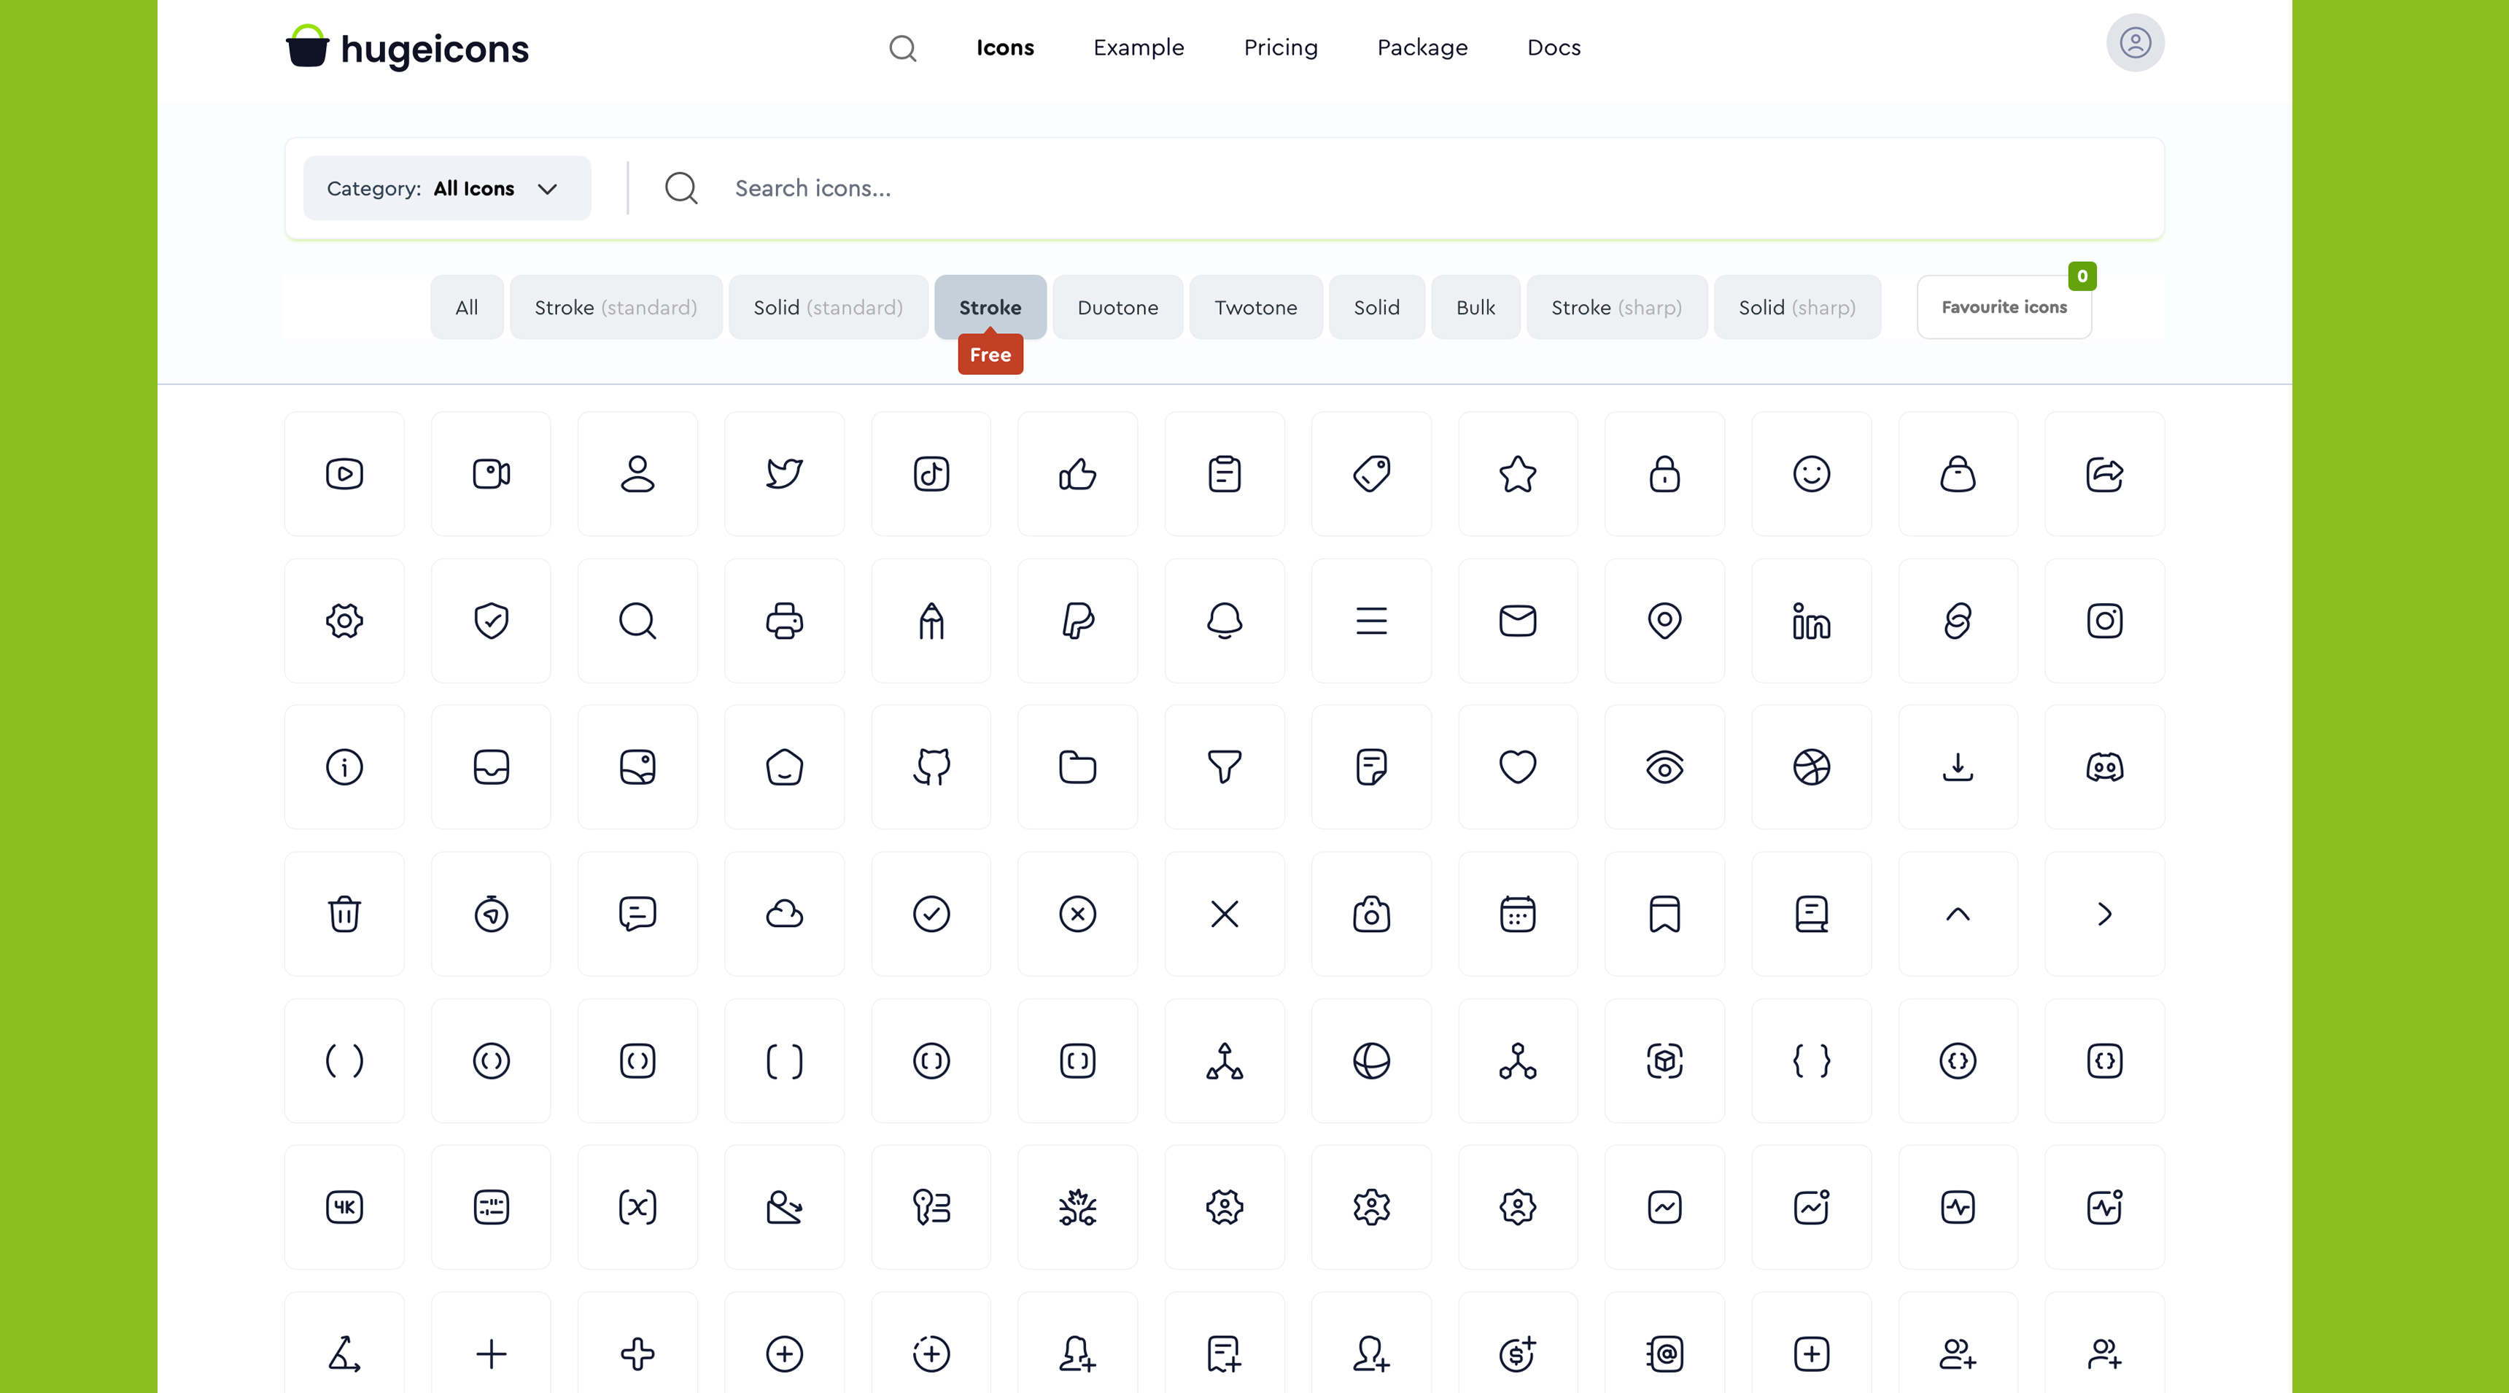Screen dimensions: 2509x1393
Task: Open the Category All Icons dropdown
Action: (446, 188)
